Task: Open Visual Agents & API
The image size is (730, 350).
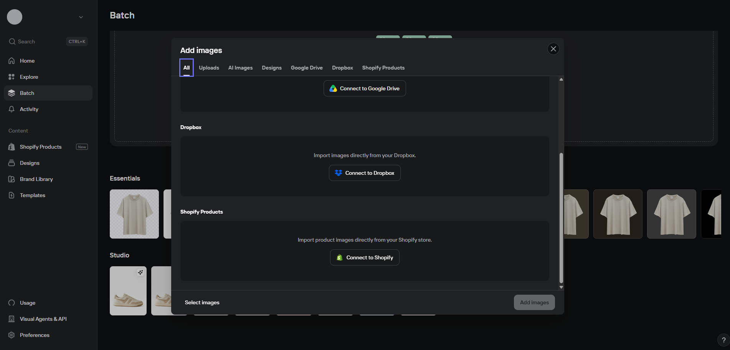Action: (x=48, y=319)
